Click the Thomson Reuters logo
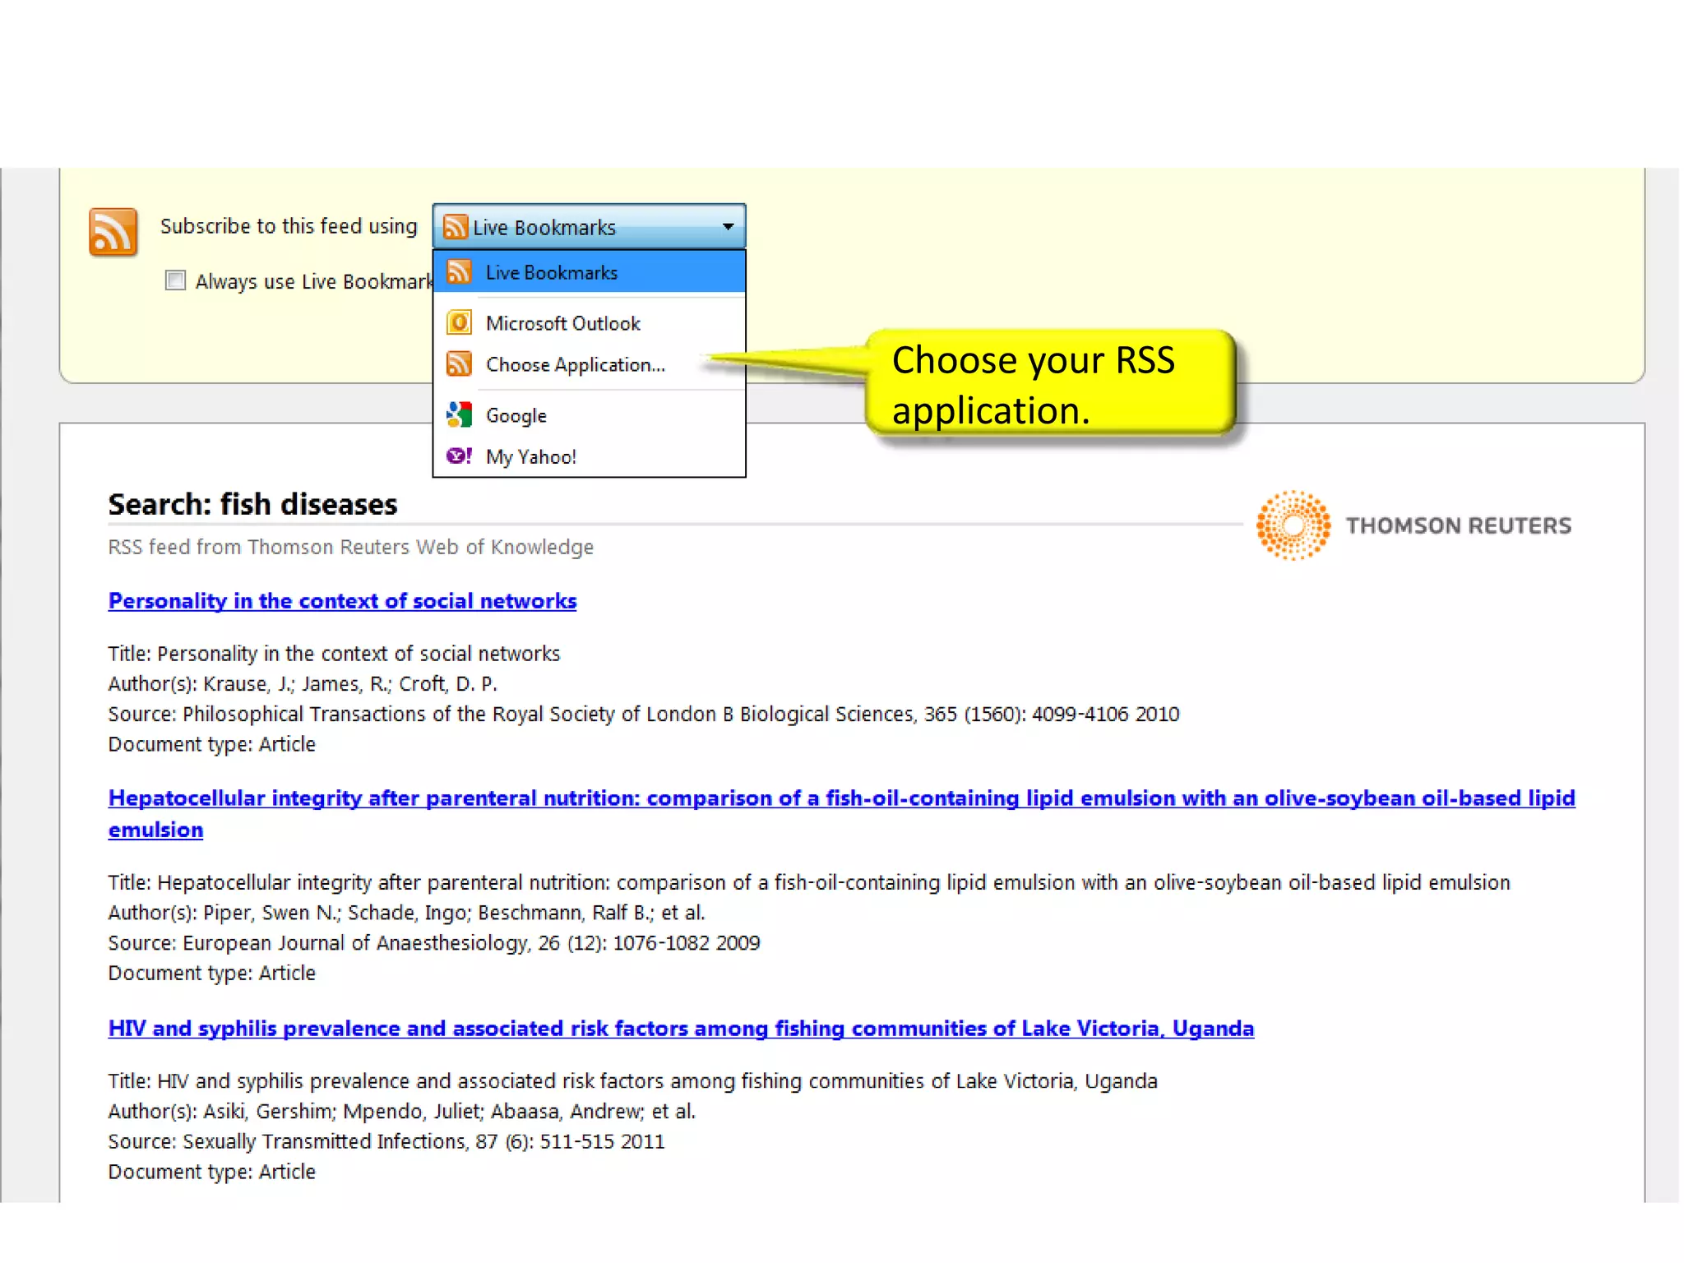Image resolution: width=1684 pixels, height=1263 pixels. tap(1413, 525)
